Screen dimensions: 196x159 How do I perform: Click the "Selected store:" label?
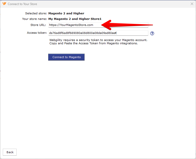[36, 13]
